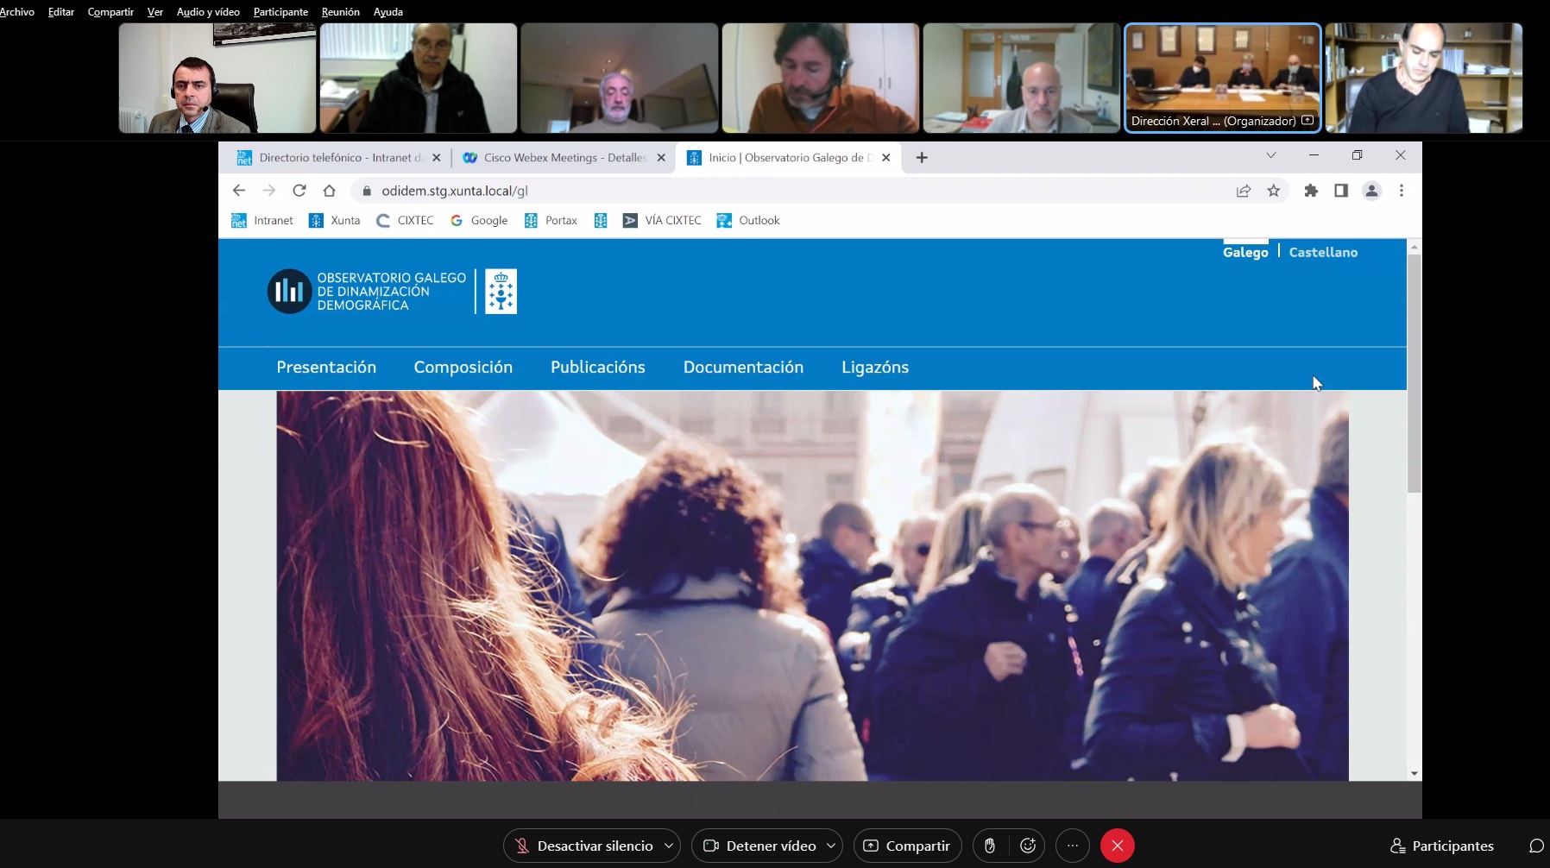The height and width of the screenshot is (868, 1550).
Task: Click the raise hand icon
Action: tap(990, 846)
